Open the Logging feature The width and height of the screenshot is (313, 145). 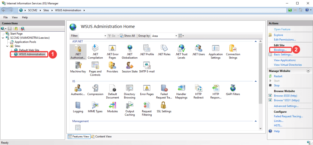click(78, 108)
